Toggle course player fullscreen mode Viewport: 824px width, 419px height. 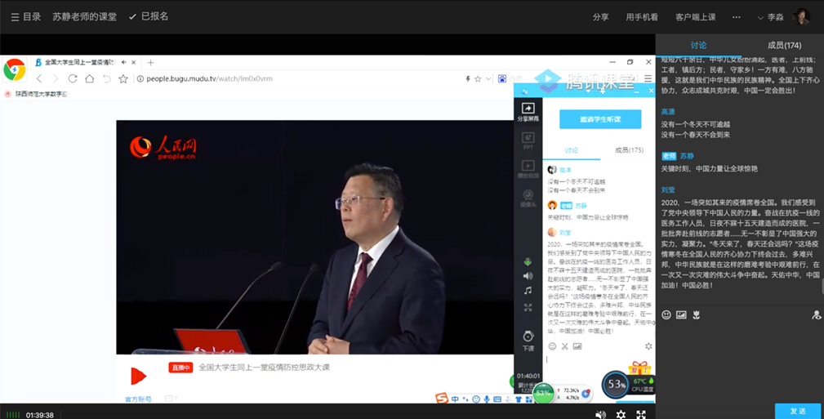(640, 414)
